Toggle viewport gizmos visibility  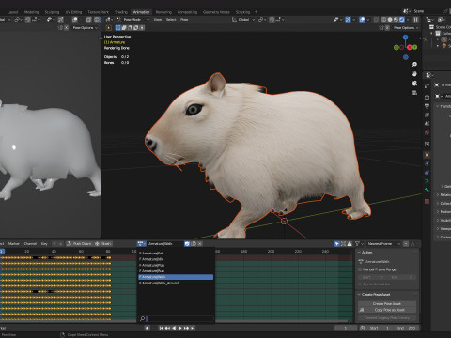[348, 20]
